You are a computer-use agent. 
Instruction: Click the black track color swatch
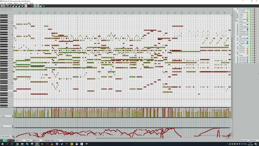pyautogui.click(x=247, y=30)
